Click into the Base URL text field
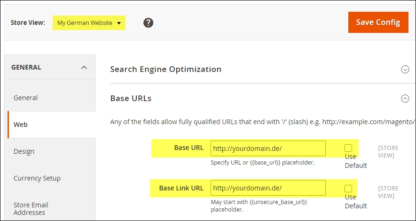This screenshot has height=221, width=416. point(268,149)
